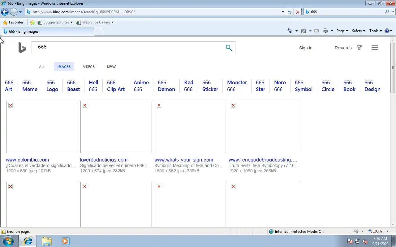Click the RSS Feeds icon

(303, 31)
